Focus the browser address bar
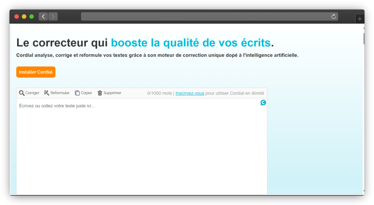This screenshot has height=205, width=374. (x=205, y=17)
